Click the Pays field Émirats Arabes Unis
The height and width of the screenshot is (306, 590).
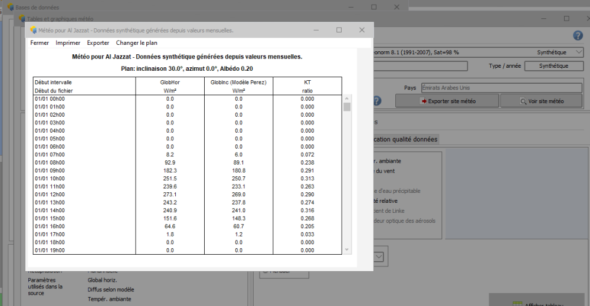pyautogui.click(x=501, y=88)
